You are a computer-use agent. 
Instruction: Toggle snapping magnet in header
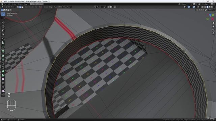click(x=109, y=7)
